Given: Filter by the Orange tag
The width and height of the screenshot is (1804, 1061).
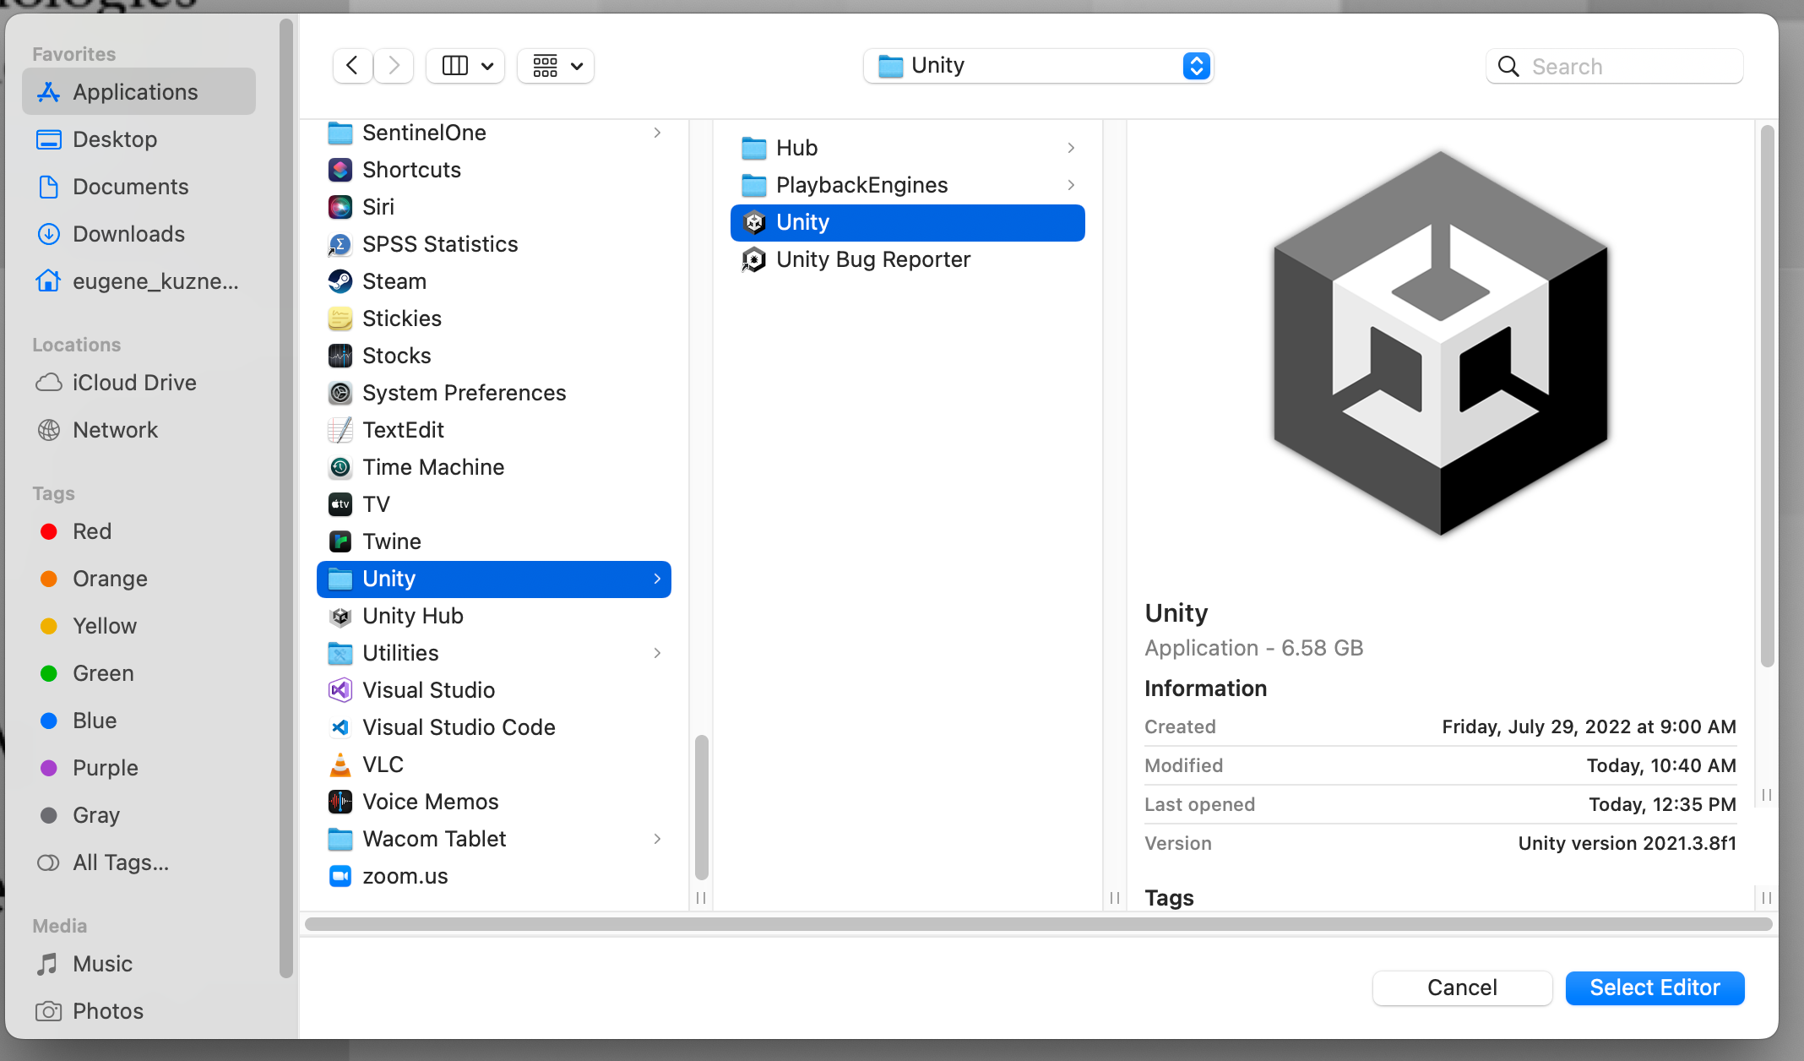Looking at the screenshot, I should pyautogui.click(x=139, y=578).
